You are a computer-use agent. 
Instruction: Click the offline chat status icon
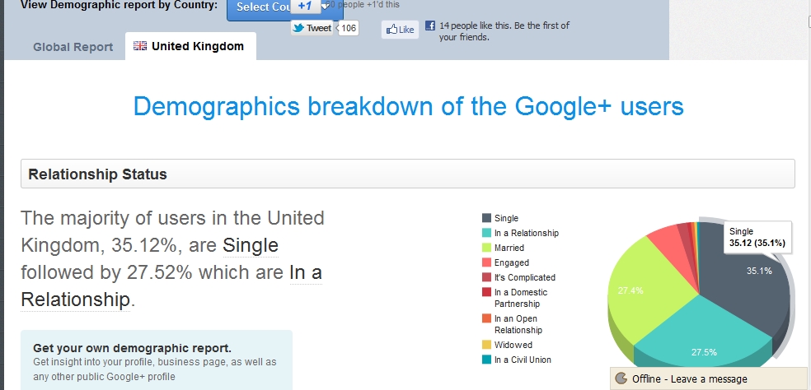click(621, 378)
